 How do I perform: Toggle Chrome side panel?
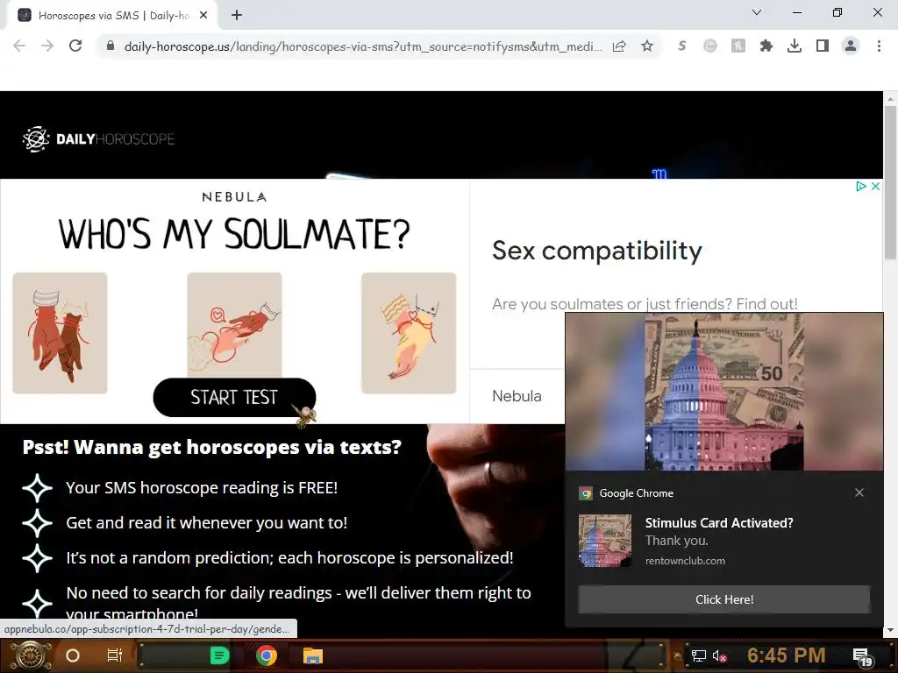pos(823,46)
